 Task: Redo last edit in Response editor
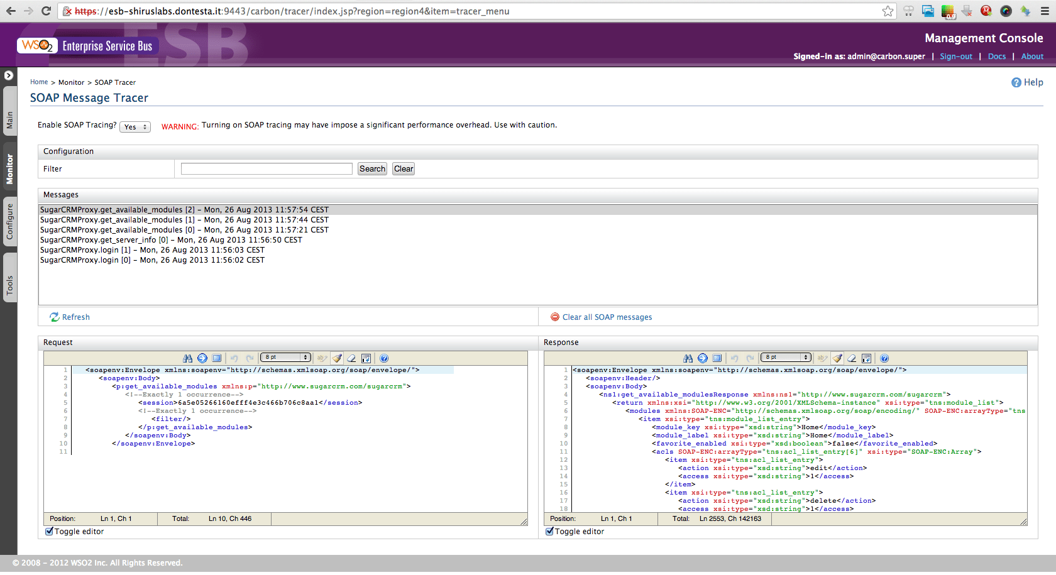(x=750, y=358)
